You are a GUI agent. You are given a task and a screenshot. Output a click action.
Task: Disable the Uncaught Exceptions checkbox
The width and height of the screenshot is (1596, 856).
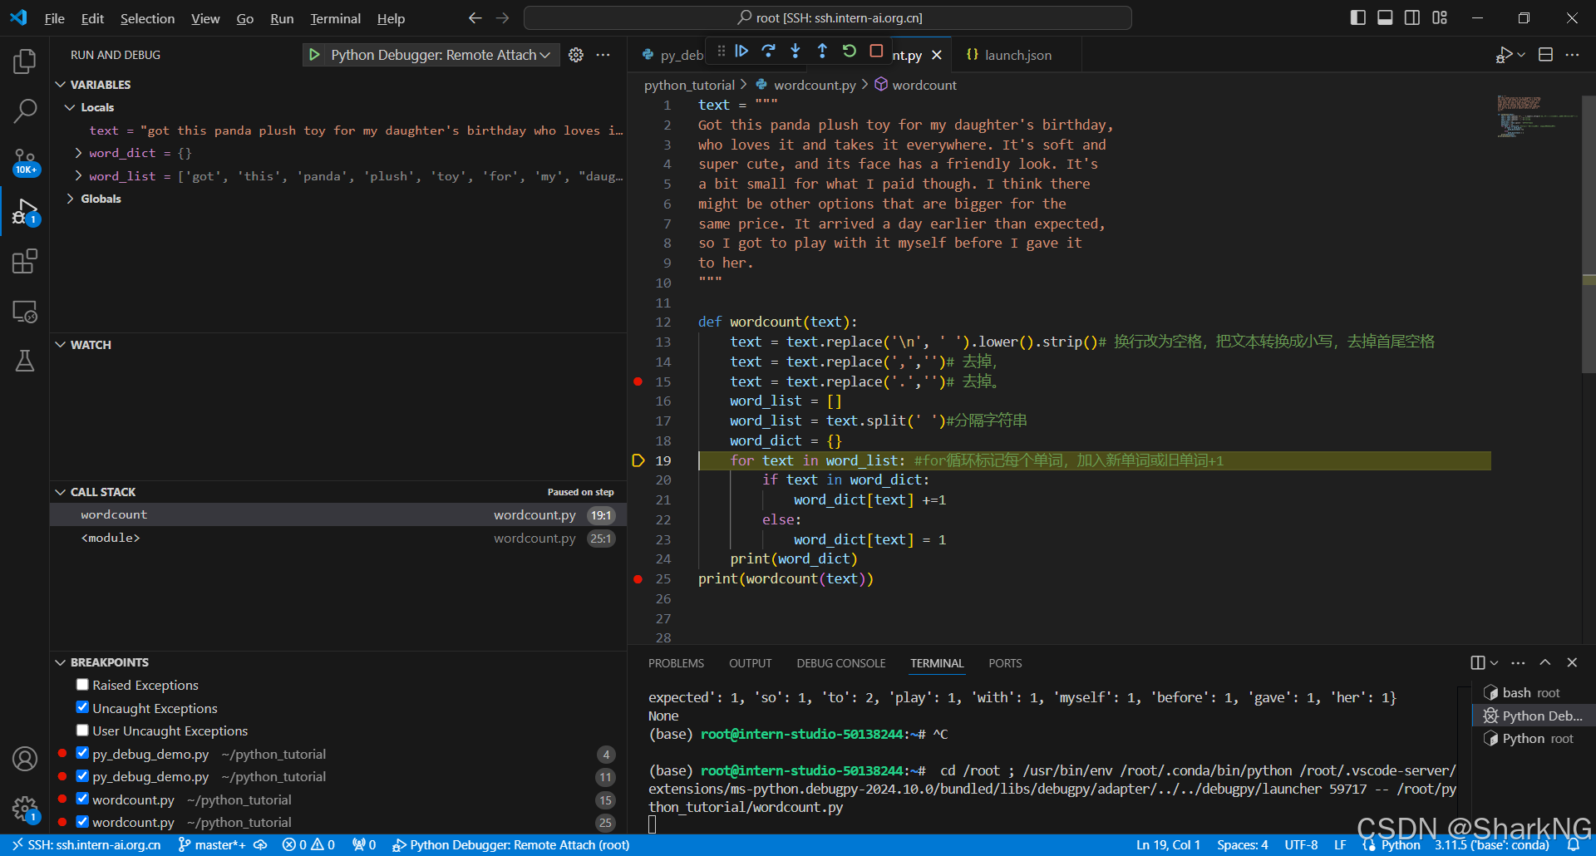(82, 706)
